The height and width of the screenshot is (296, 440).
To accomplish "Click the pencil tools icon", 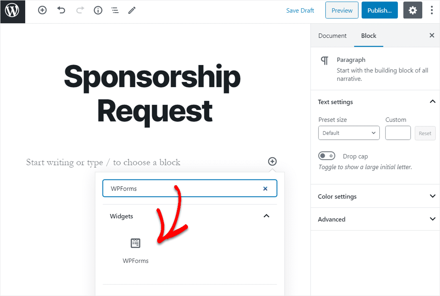I will coord(132,10).
